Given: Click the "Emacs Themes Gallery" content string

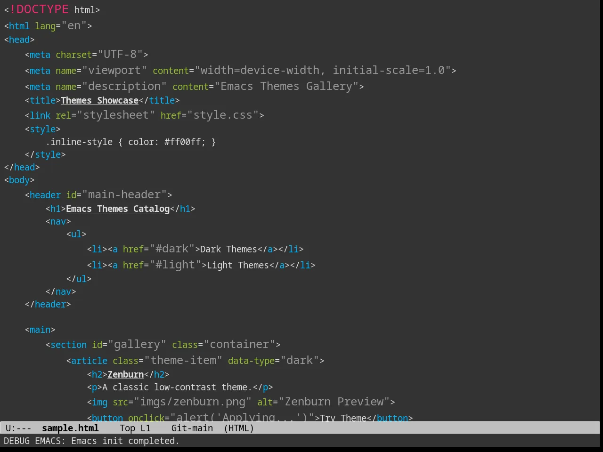Looking at the screenshot, I should pos(286,86).
